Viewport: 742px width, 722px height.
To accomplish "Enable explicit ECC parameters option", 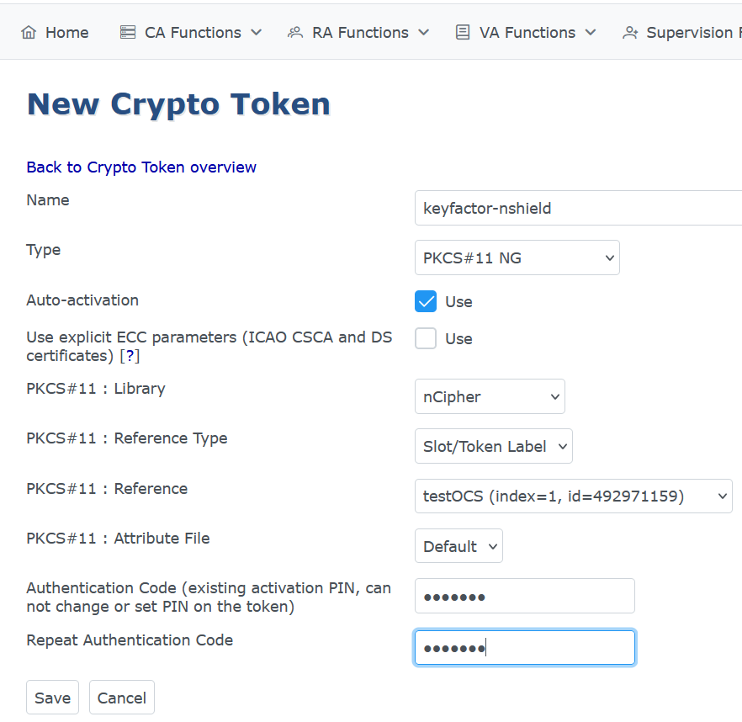I will coord(426,338).
